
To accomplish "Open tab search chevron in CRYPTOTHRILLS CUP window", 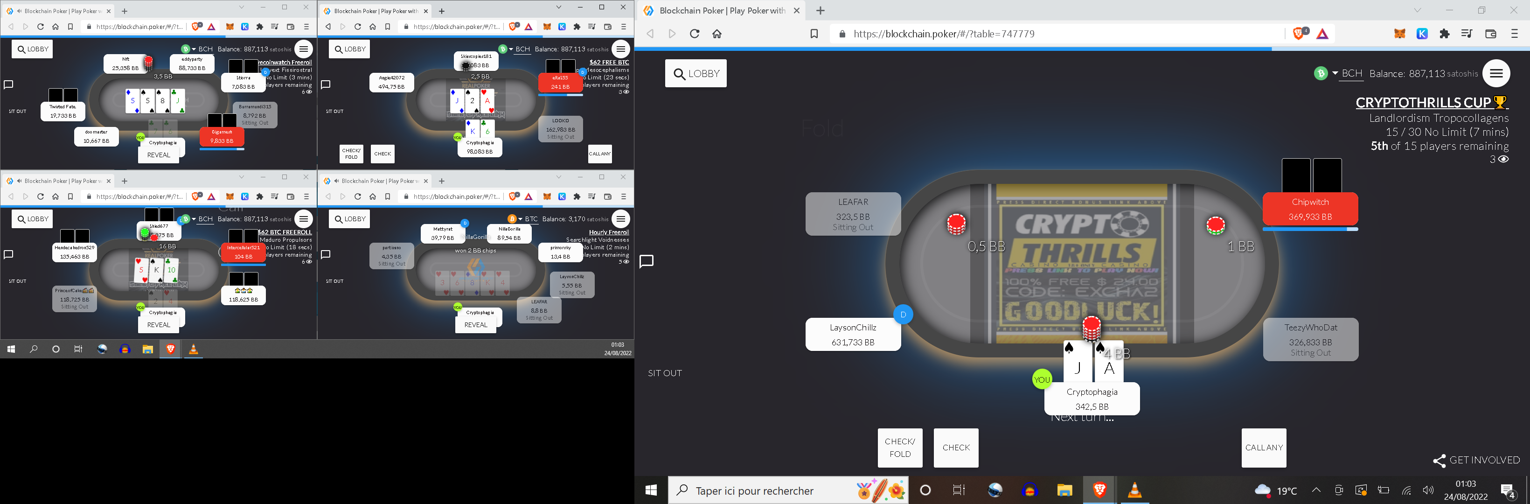I will (1418, 11).
